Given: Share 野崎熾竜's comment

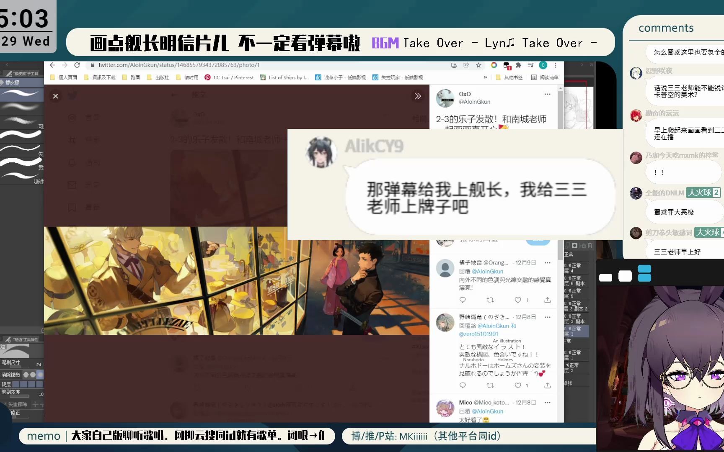Looking at the screenshot, I should (547, 385).
